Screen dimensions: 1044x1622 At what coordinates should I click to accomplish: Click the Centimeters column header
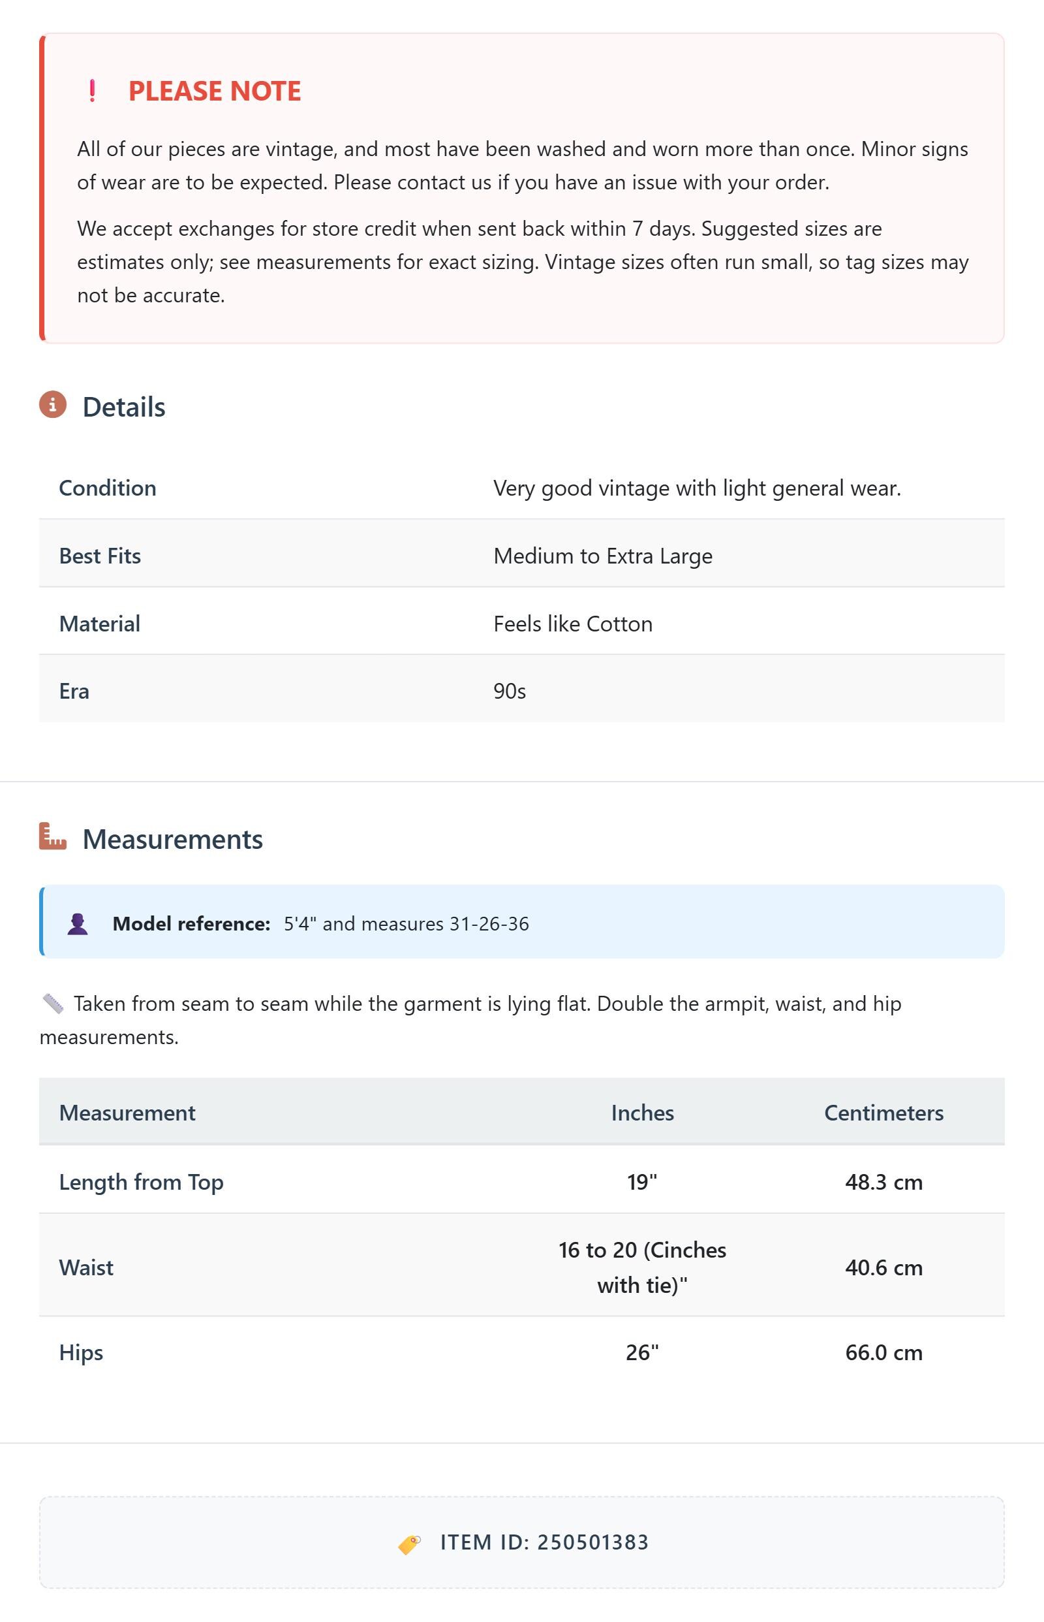[884, 1113]
